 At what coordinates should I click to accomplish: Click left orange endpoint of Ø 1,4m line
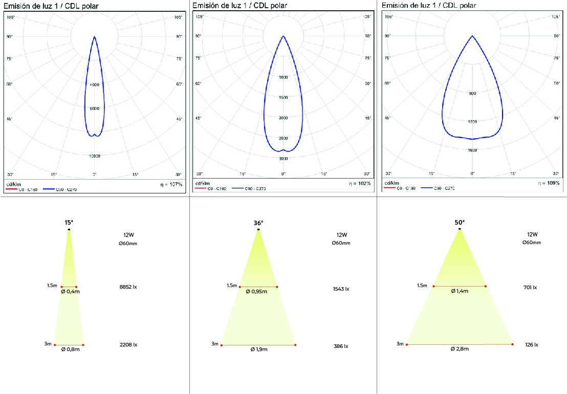(433, 286)
